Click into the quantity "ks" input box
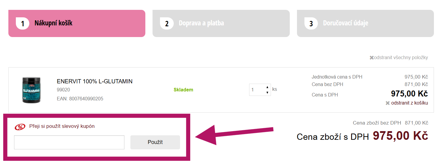The height and width of the screenshot is (161, 442). (257, 90)
